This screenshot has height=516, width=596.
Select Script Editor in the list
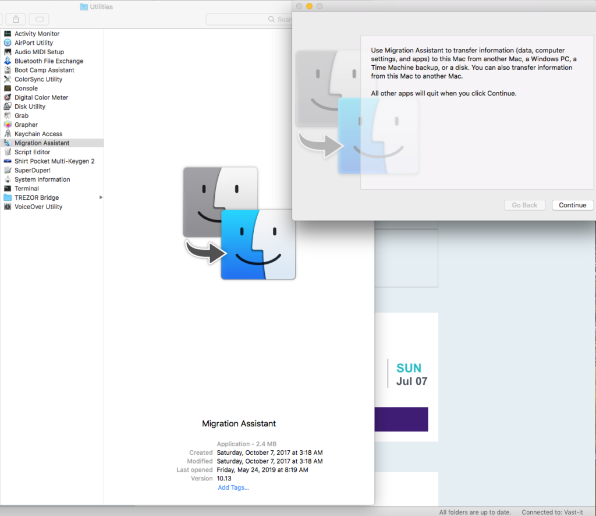pos(32,152)
